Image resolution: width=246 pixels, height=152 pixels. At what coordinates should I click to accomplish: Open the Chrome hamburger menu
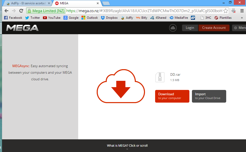[x=242, y=11]
